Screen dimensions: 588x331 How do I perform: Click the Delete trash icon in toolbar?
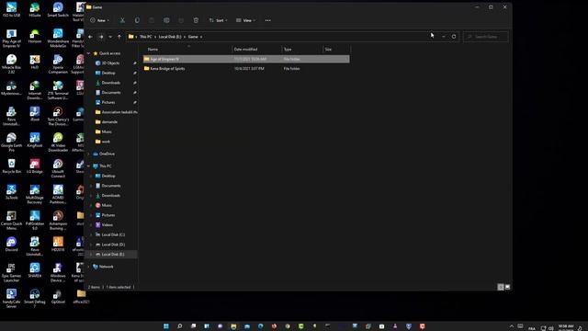tap(196, 20)
